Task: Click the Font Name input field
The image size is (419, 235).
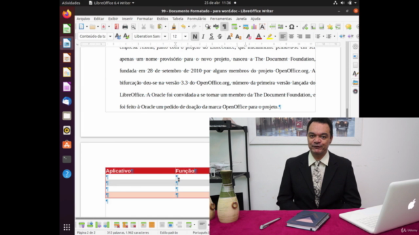Action: pos(147,37)
